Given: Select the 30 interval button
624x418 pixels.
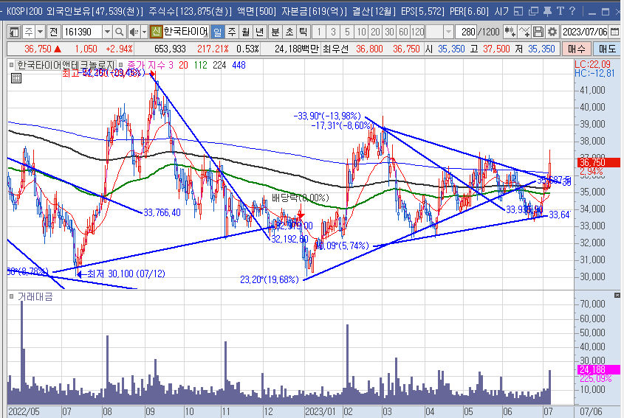Looking at the screenshot, I should [x=390, y=32].
